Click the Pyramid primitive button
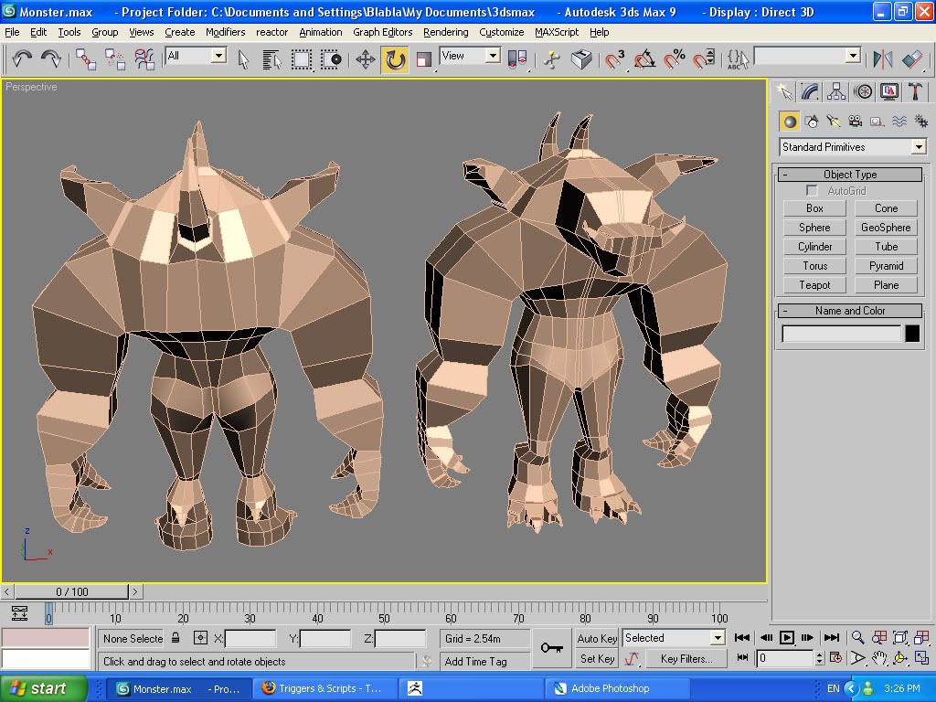The width and height of the screenshot is (936, 702). pos(886,266)
